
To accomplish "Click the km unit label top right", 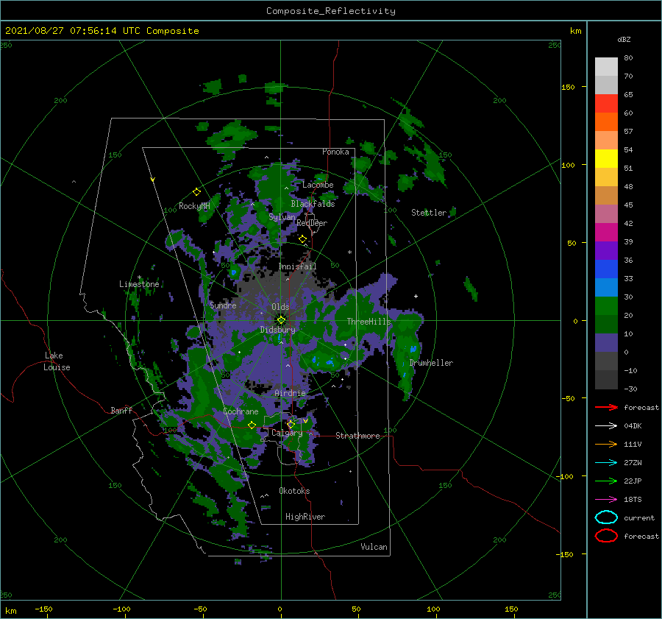I will point(575,31).
